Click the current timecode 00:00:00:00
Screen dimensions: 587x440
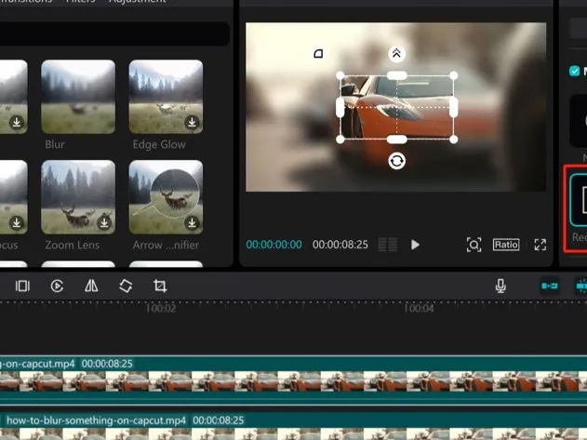273,245
